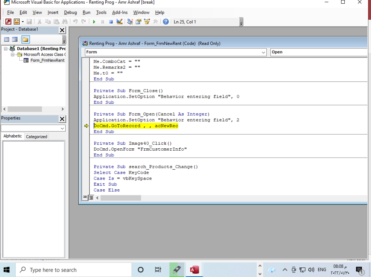
Task: Click the Break pause button
Action: click(x=102, y=22)
